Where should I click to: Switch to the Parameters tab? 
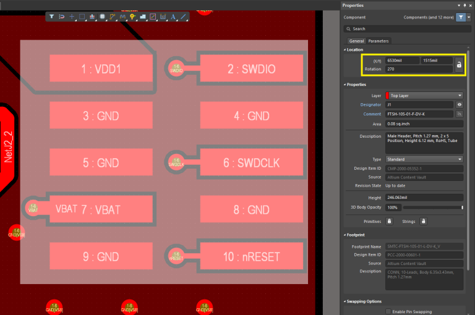(379, 41)
